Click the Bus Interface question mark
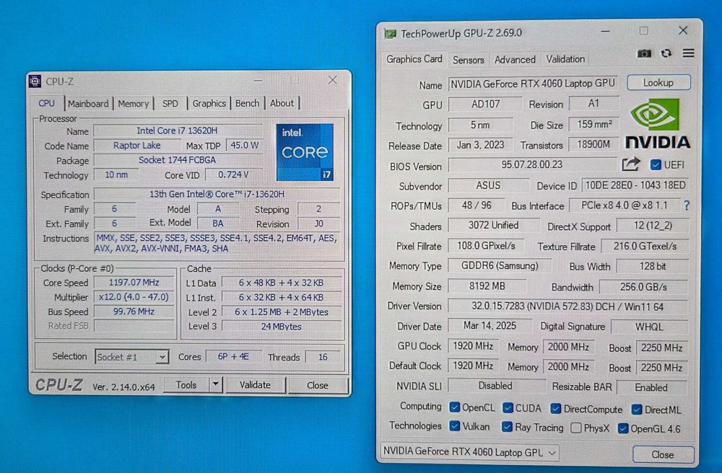 [687, 205]
